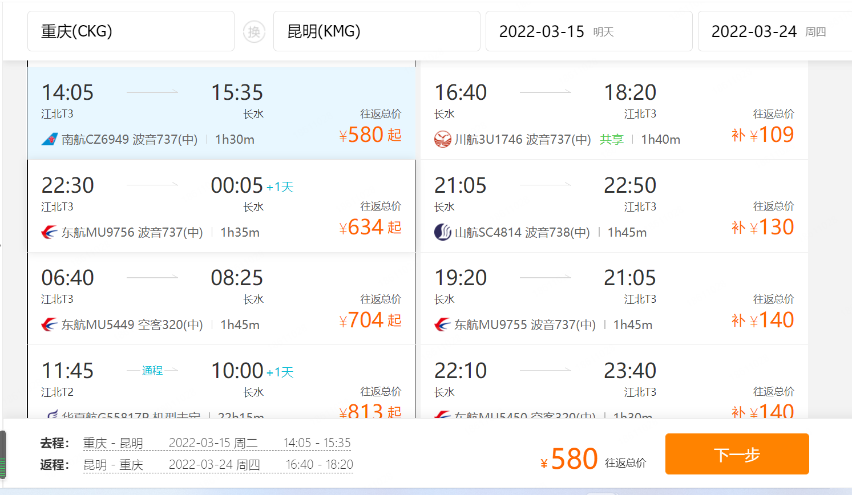Open the 2022-03-24 return date picker

(773, 31)
